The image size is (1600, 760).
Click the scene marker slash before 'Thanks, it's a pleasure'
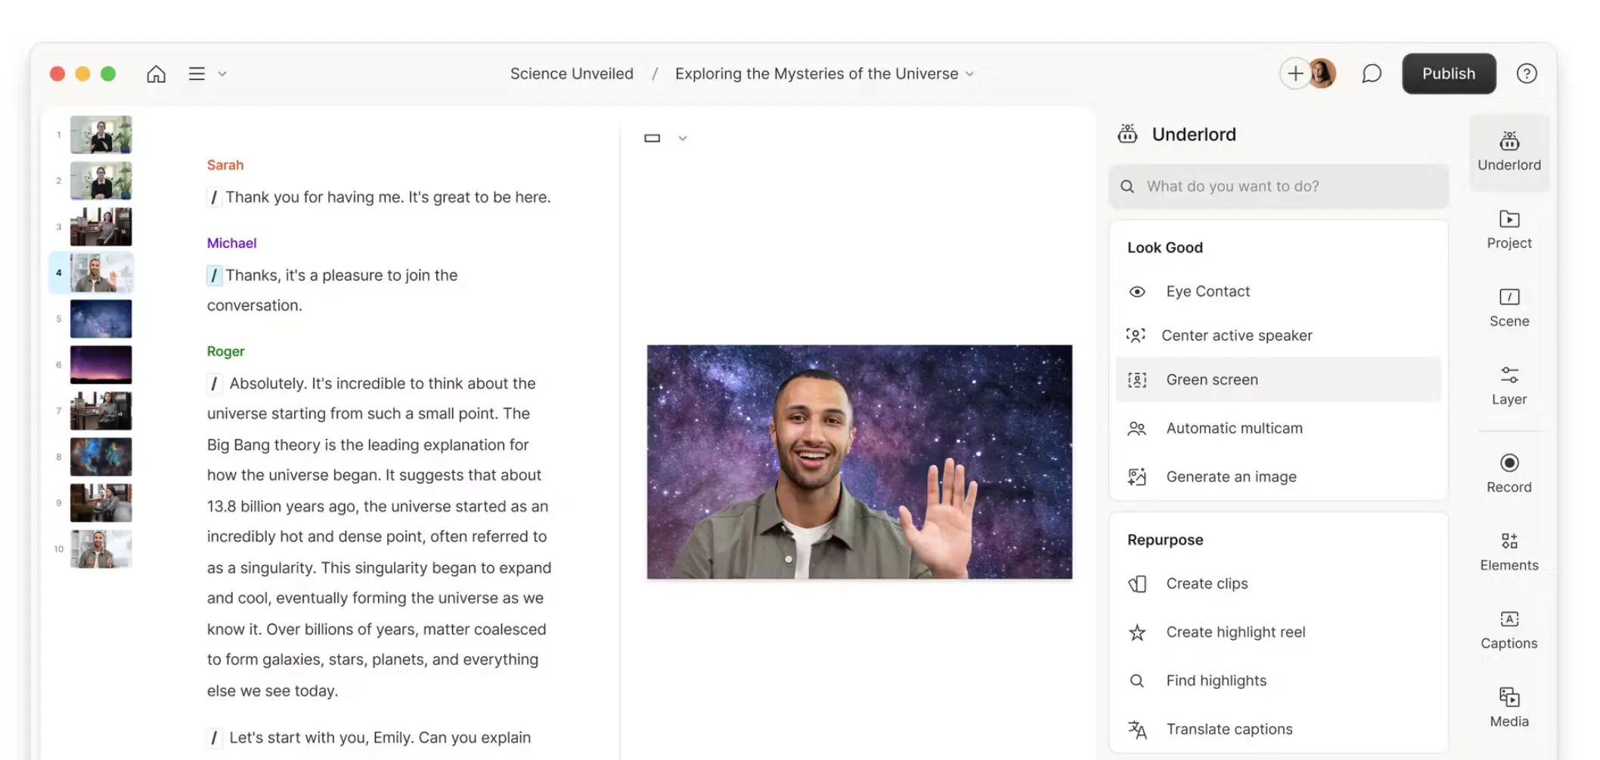[x=214, y=275]
